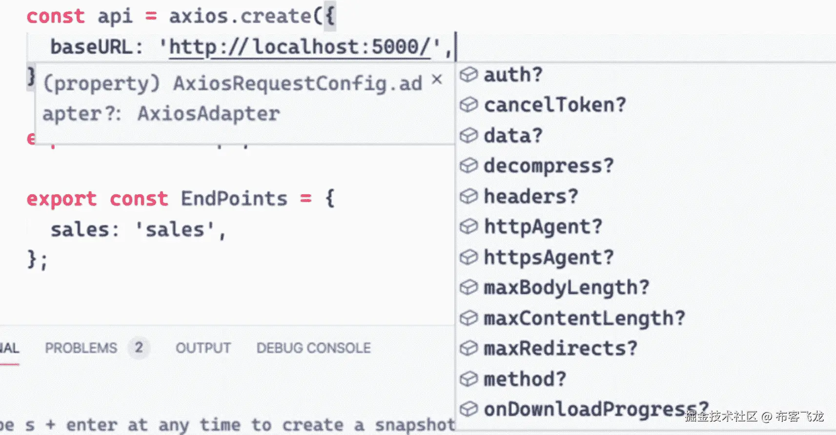Close the AxiosRequestConfig adapter details popup

[x=437, y=79]
